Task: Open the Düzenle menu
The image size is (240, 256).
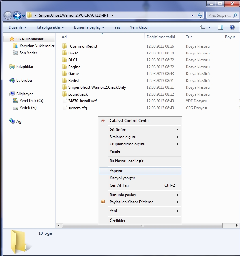Action: click(x=18, y=27)
